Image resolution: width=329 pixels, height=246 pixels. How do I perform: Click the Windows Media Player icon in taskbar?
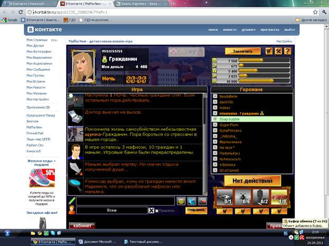(x=7, y=233)
